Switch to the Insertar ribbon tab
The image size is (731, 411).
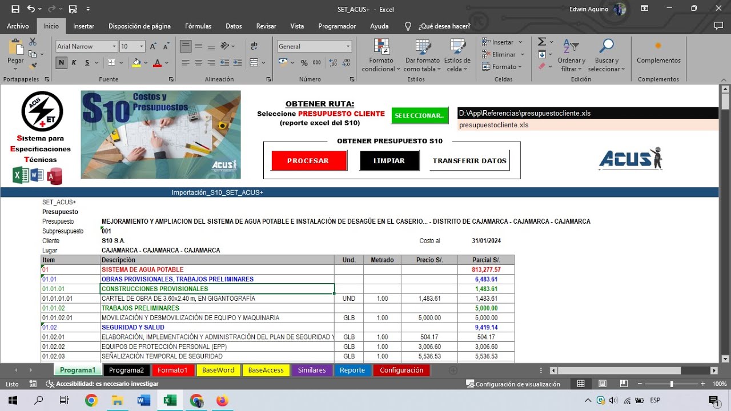(x=84, y=26)
